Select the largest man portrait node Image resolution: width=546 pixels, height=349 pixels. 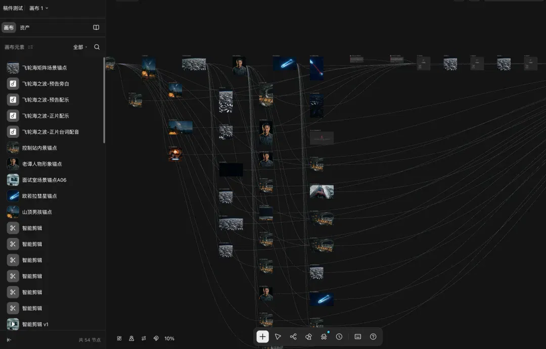pyautogui.click(x=266, y=132)
